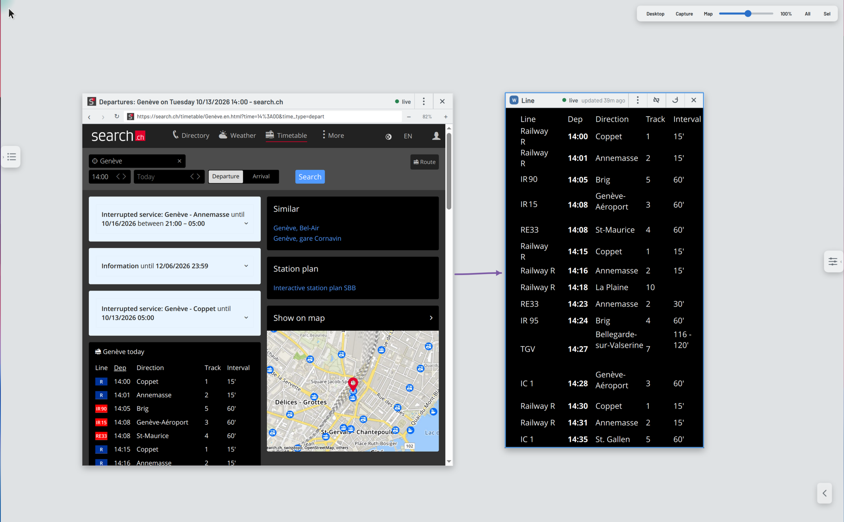
Task: Open the browser window three-dot menu
Action: [x=424, y=101]
